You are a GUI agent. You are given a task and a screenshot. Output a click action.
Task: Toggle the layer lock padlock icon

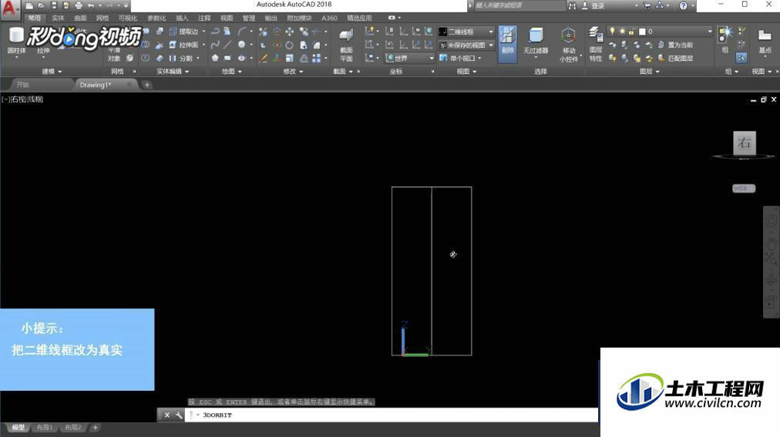click(631, 32)
